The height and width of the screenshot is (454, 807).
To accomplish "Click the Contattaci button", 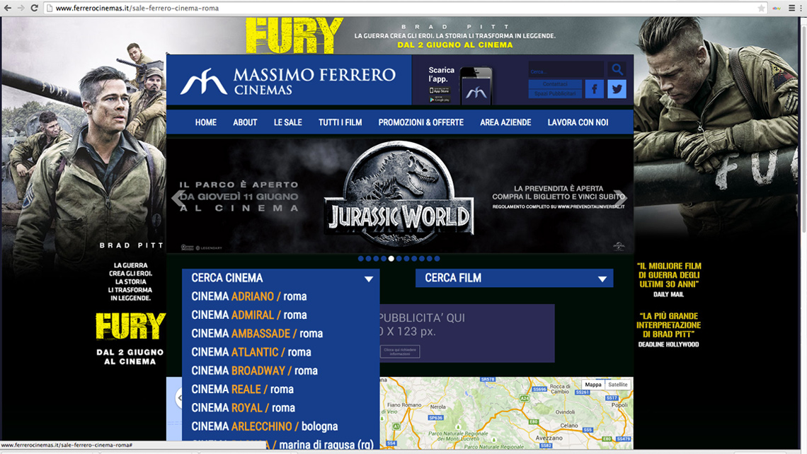I will (x=555, y=84).
